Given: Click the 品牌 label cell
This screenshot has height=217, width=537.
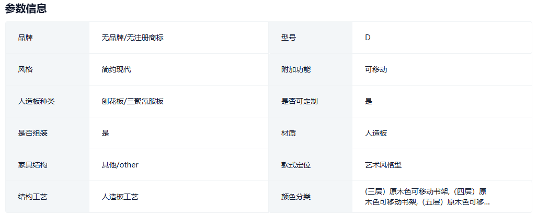Looking at the screenshot, I should (25, 38).
